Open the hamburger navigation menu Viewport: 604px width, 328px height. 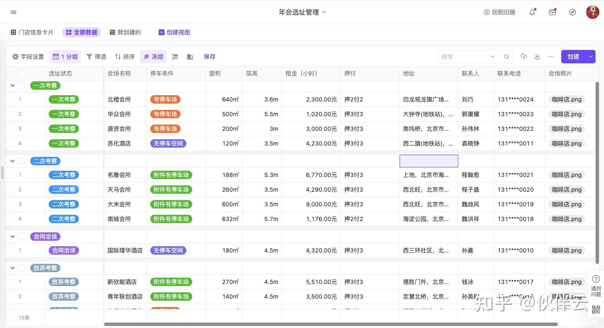(13, 12)
